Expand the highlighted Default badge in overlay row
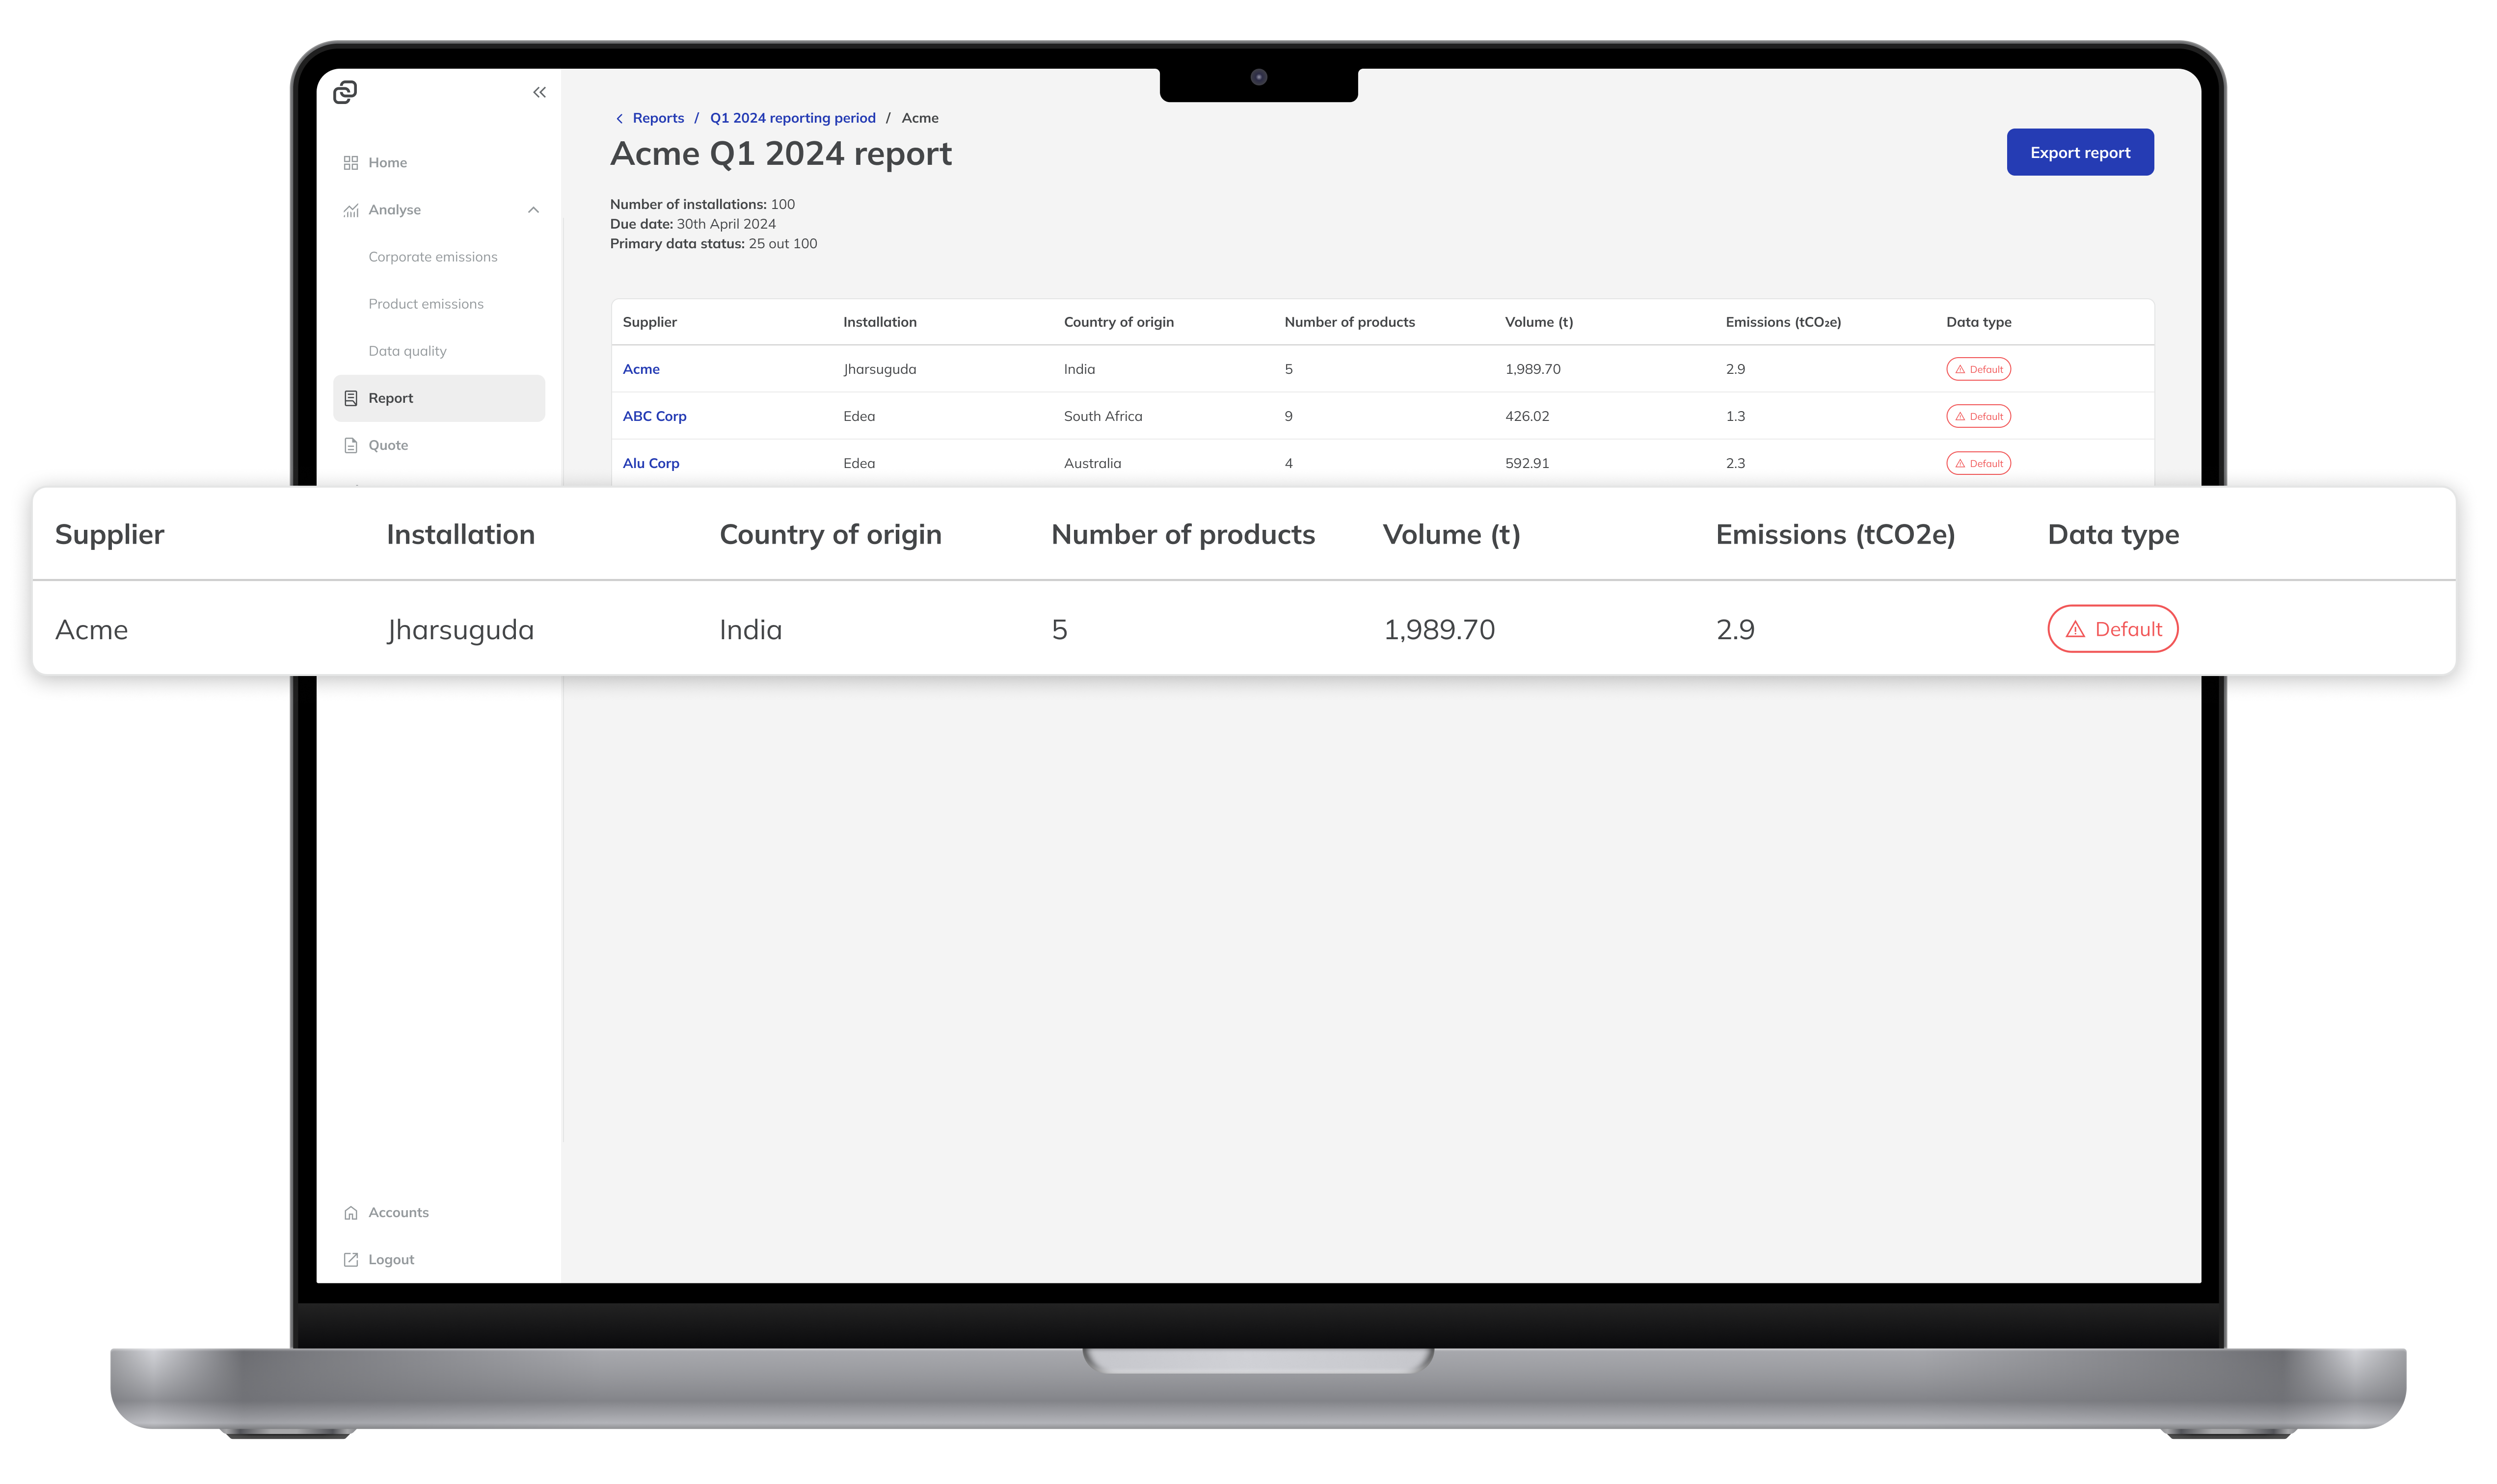The height and width of the screenshot is (1484, 2497). pos(2112,629)
